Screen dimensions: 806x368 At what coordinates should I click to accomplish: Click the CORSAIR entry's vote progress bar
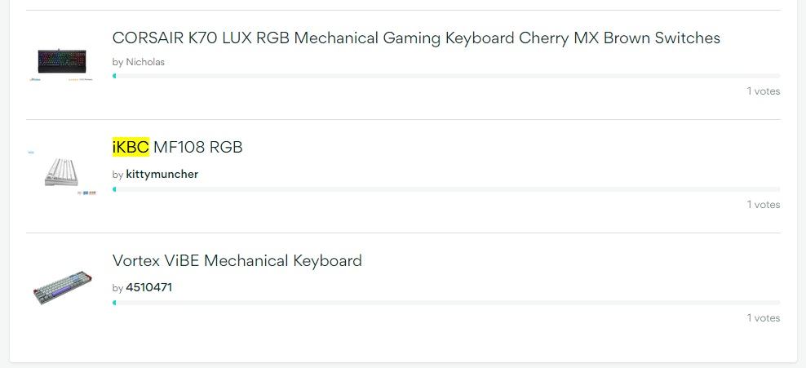point(446,76)
